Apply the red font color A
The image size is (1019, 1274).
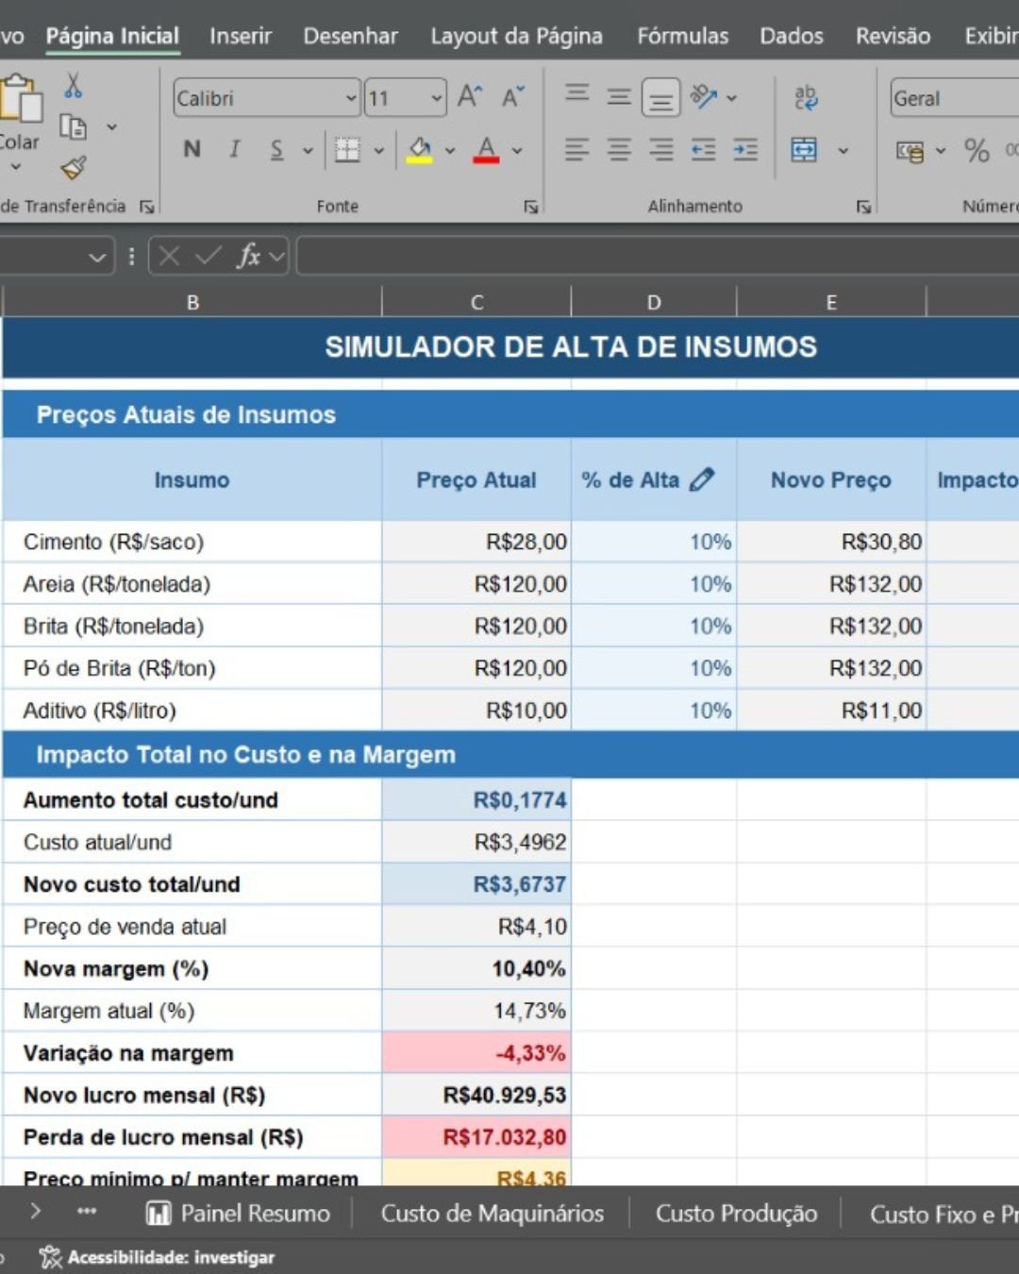click(486, 149)
